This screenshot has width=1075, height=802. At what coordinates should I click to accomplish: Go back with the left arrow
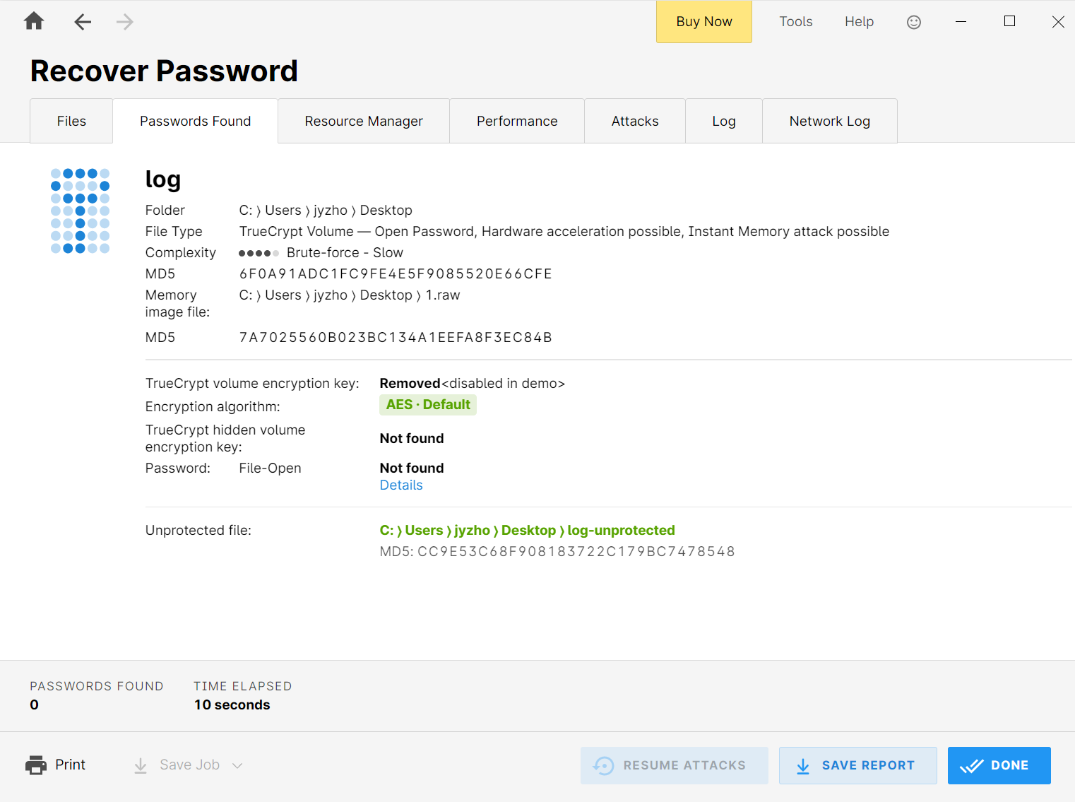pos(83,22)
